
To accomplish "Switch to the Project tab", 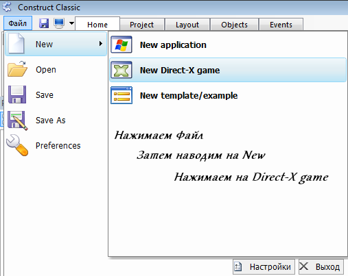I will pos(141,25).
